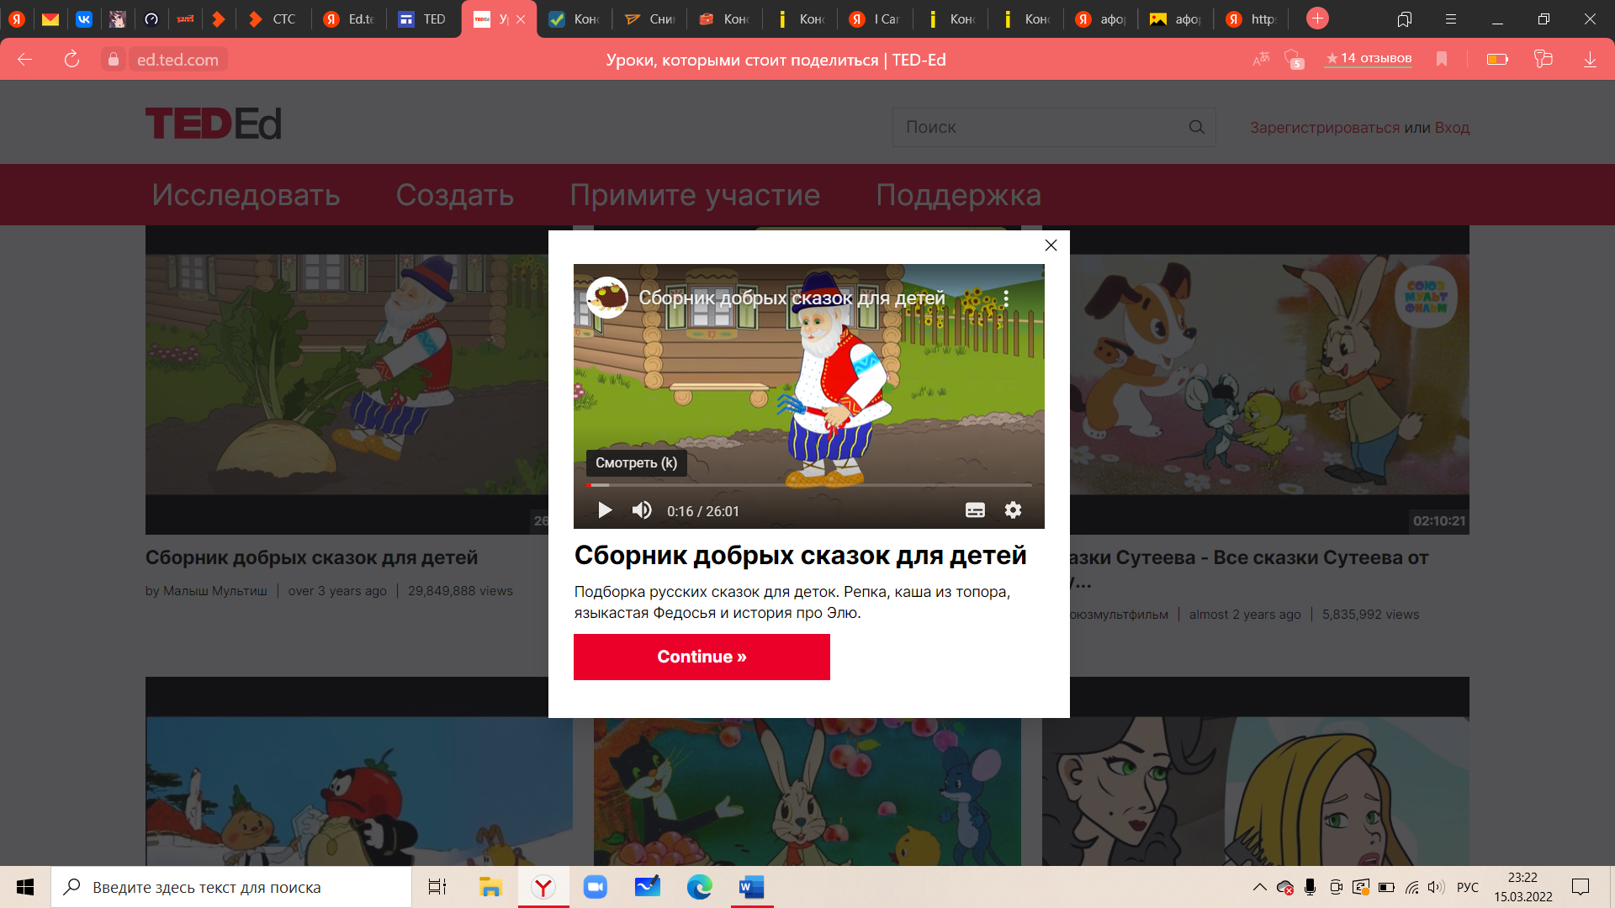Viewport: 1615px width, 908px height.
Task: Open the page translation icon
Action: 1260,59
